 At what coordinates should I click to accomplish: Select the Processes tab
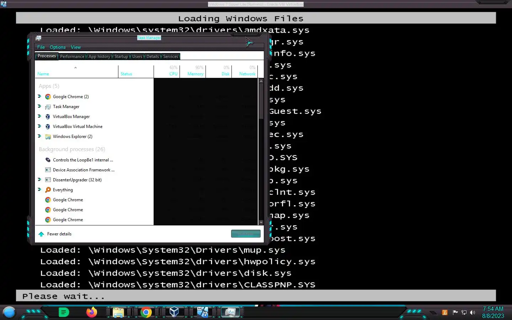47,56
